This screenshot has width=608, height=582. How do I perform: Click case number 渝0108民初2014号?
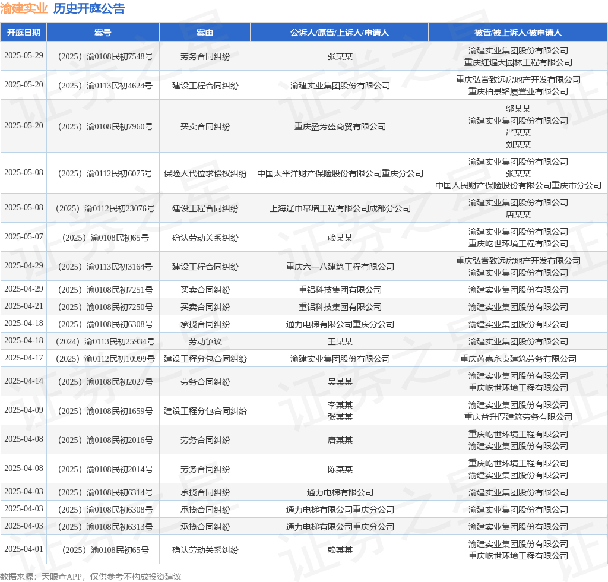pos(106,470)
